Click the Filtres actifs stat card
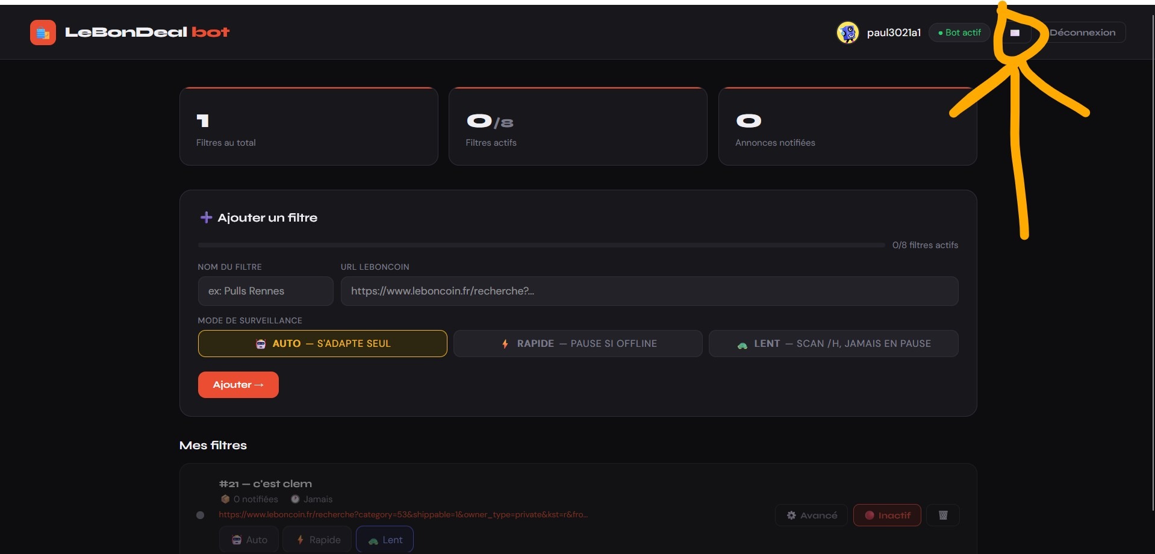Screen dimensions: 1155x554 pyautogui.click(x=578, y=126)
